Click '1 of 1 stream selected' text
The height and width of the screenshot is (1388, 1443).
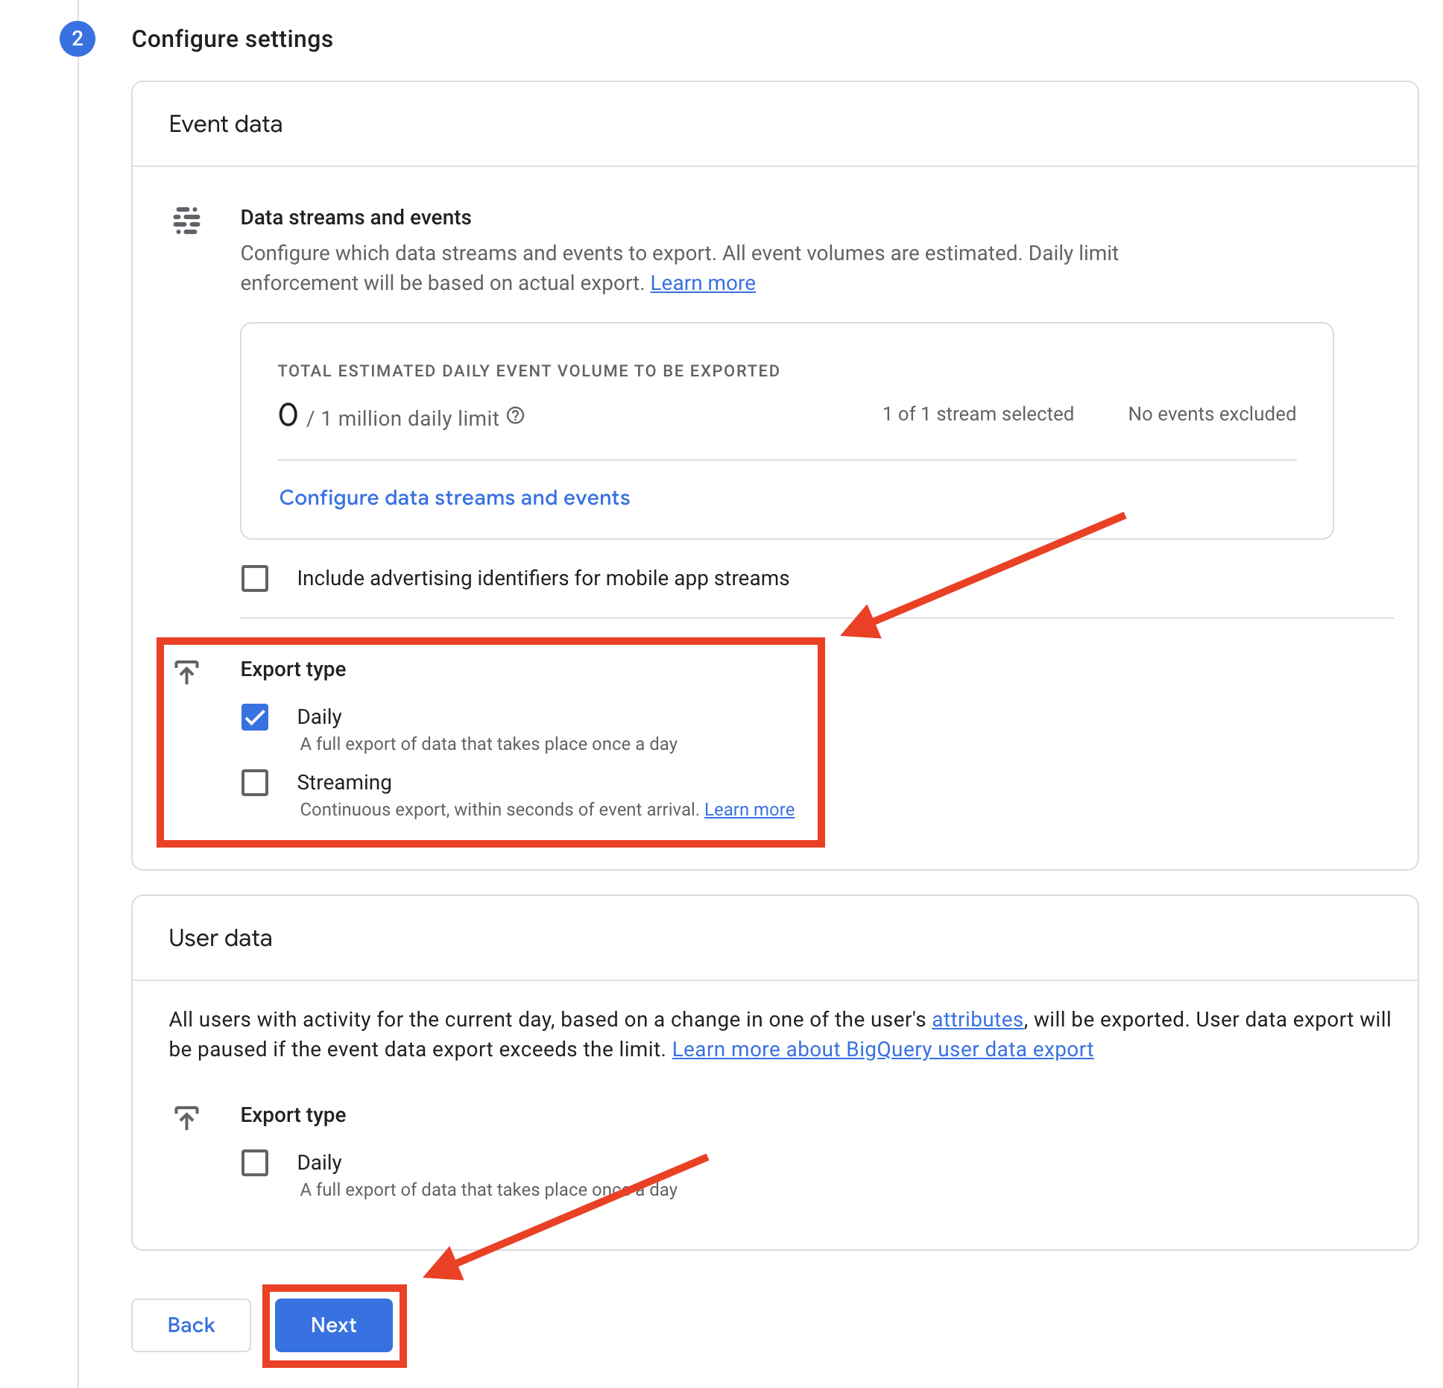click(978, 414)
